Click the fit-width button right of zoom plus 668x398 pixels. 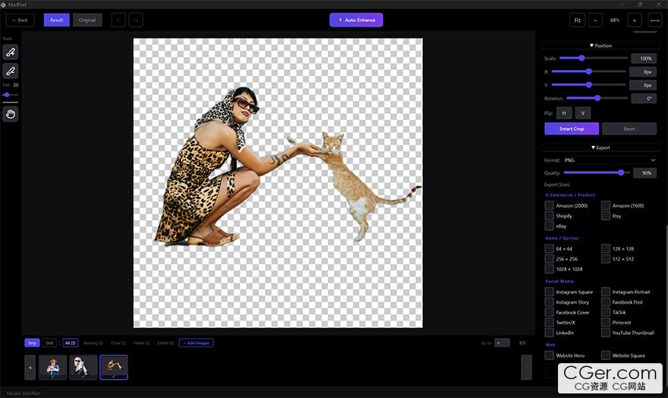tap(654, 20)
